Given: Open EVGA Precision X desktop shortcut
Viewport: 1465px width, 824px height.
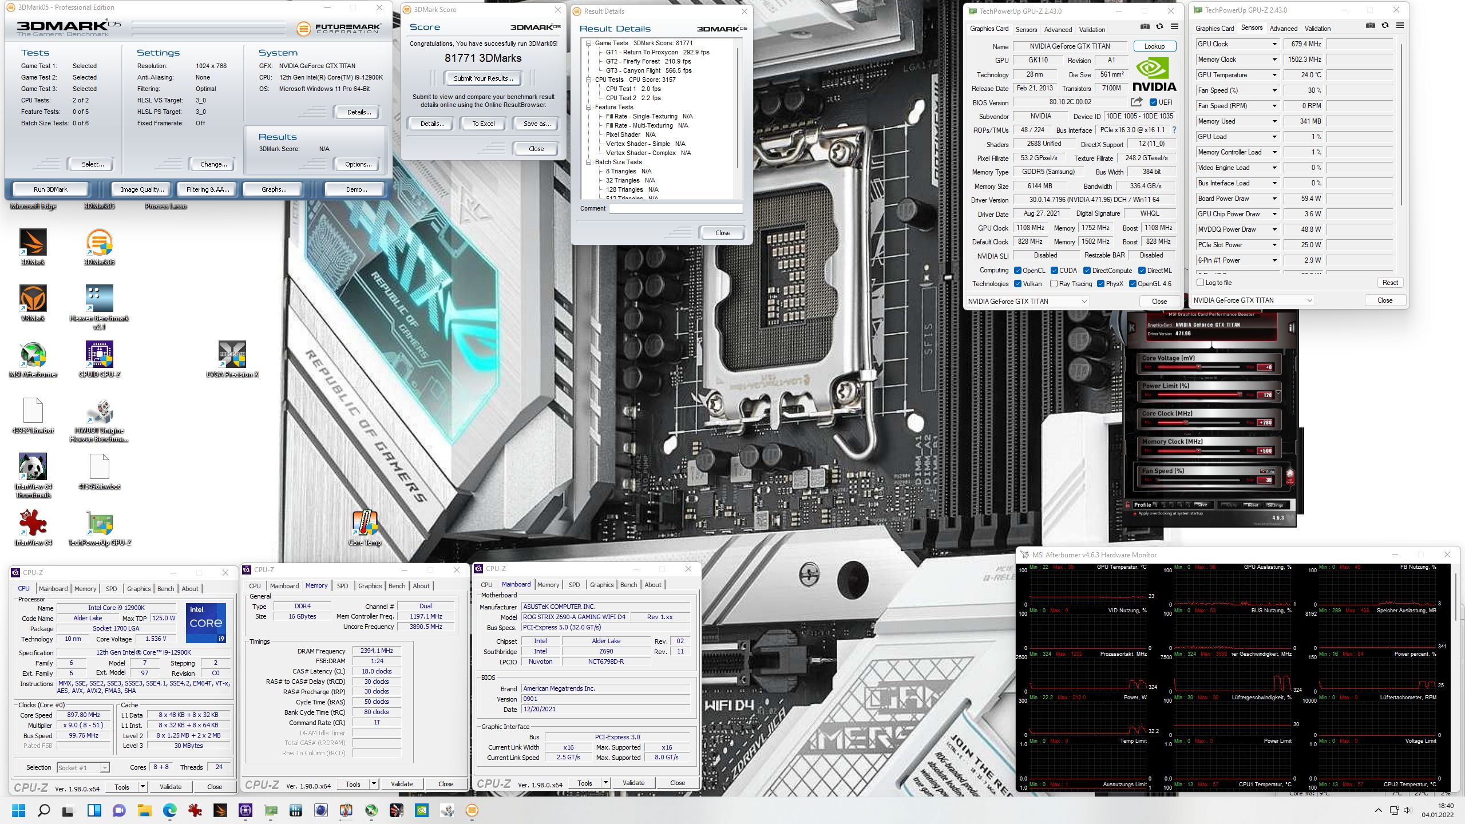Looking at the screenshot, I should click(x=232, y=359).
